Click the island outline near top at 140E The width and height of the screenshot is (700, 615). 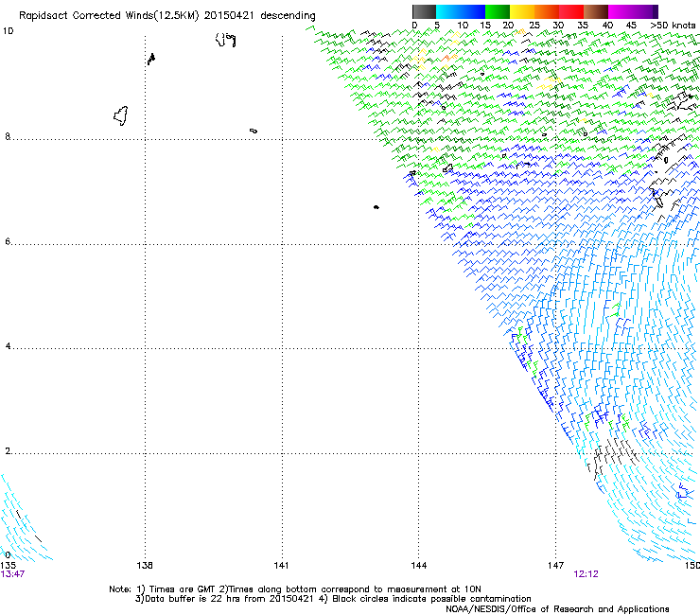coord(225,40)
